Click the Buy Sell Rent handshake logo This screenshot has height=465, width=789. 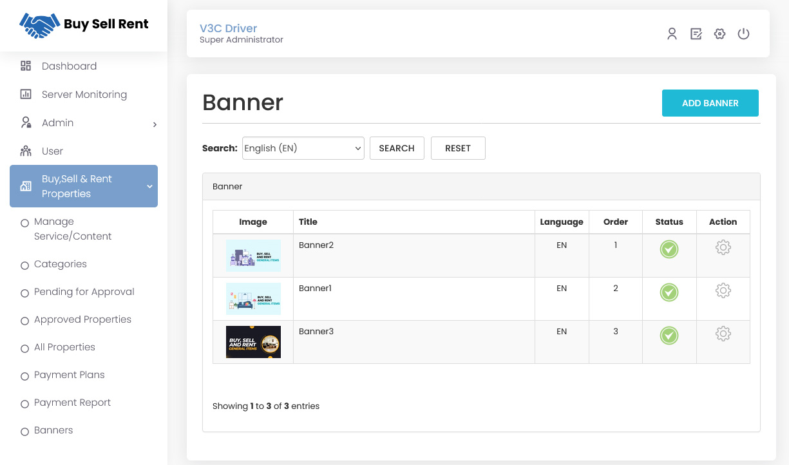pos(84,25)
